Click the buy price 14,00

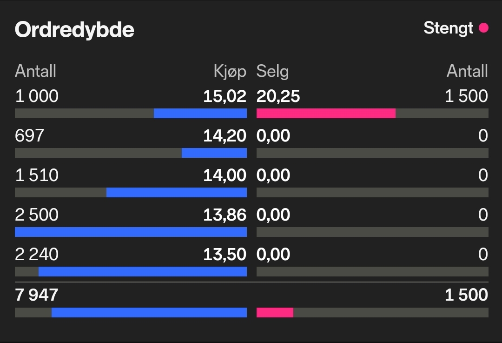tap(225, 175)
